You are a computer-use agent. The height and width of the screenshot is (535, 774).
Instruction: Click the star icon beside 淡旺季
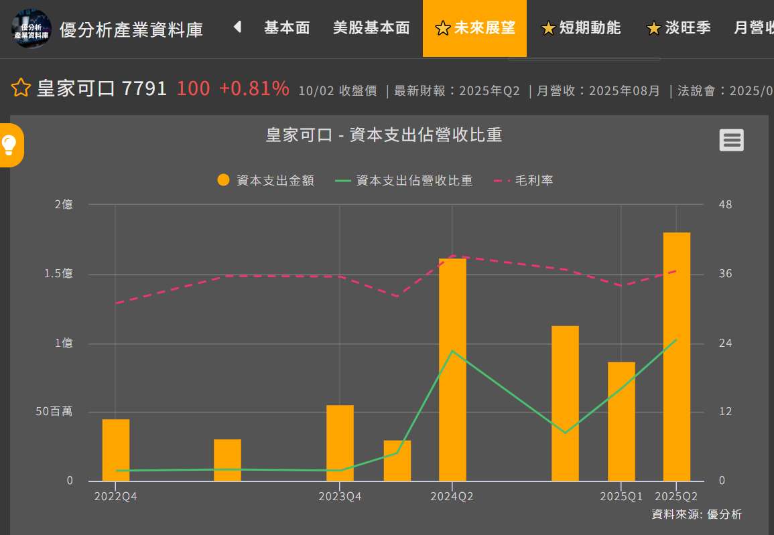coord(653,28)
